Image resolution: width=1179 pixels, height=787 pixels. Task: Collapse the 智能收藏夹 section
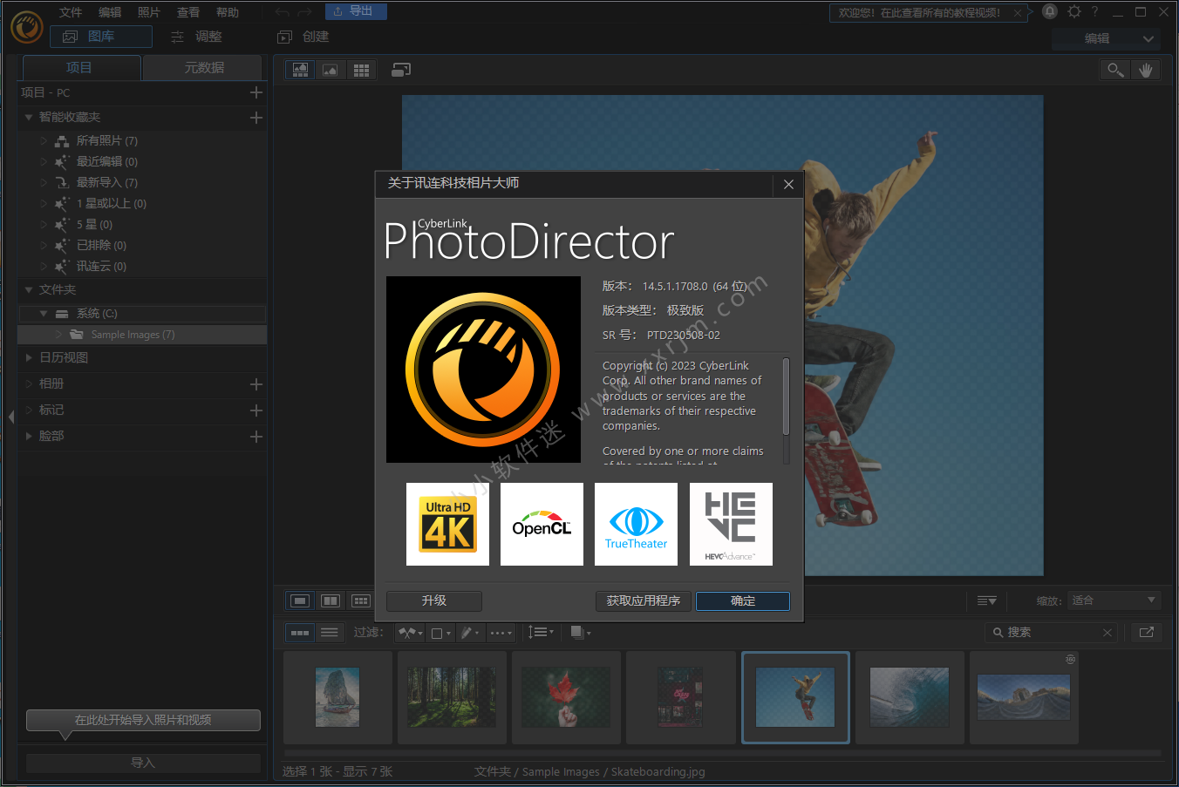pos(29,117)
